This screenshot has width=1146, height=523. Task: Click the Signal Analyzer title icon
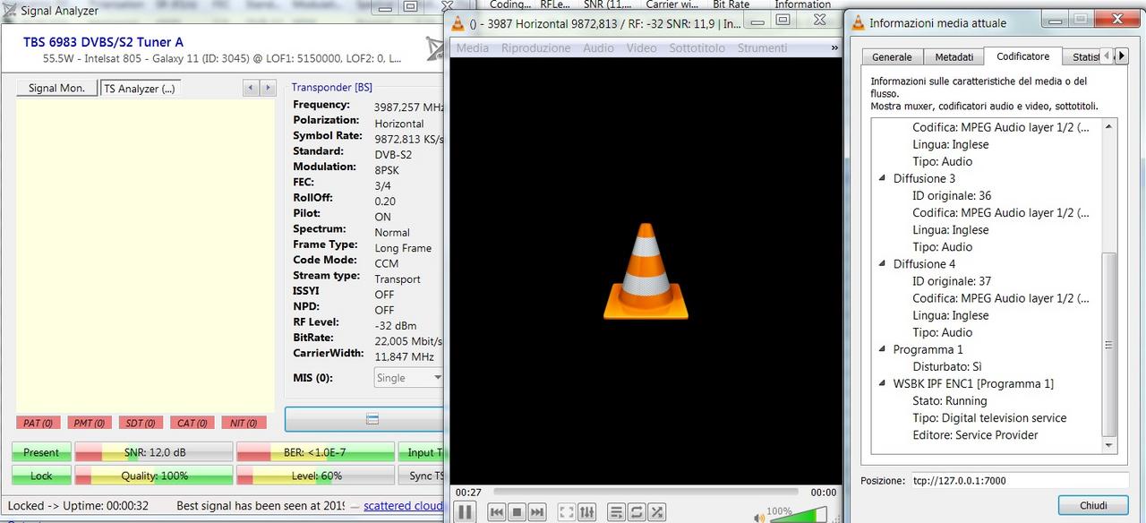point(10,11)
